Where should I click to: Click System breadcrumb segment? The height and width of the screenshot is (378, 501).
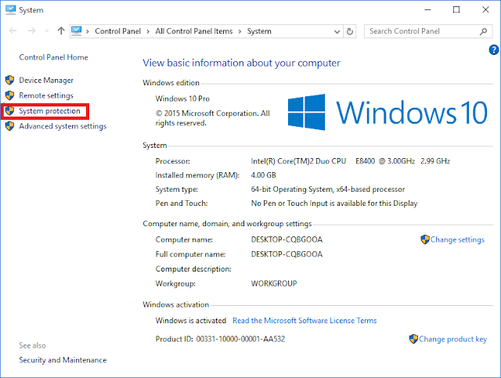click(259, 31)
